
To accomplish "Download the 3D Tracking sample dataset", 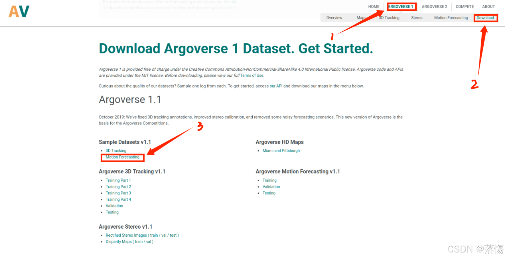I will [116, 150].
